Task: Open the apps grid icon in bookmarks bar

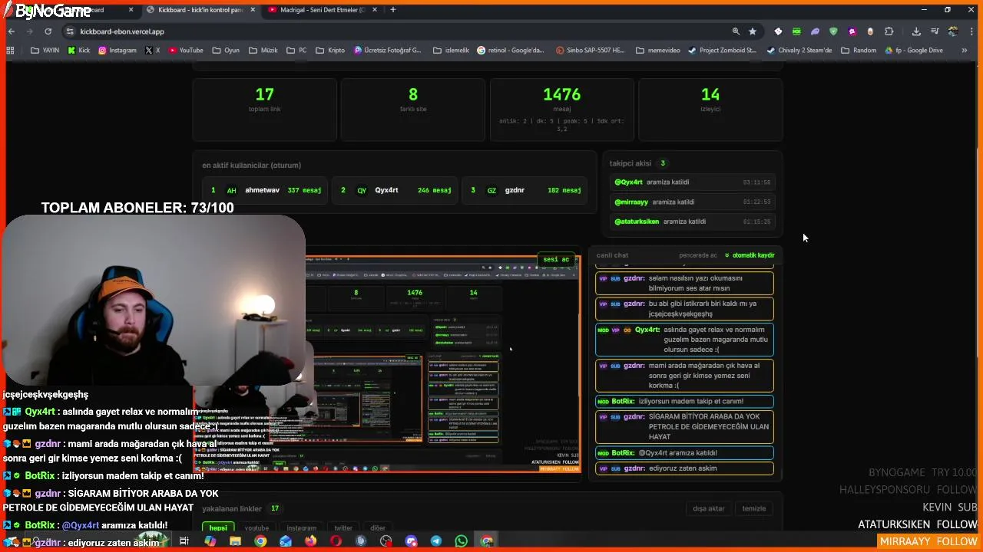Action: [10, 51]
